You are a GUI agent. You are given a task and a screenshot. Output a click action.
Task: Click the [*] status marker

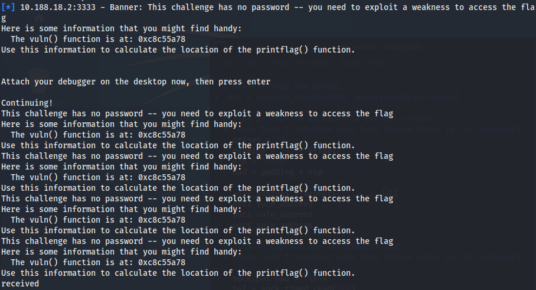9,7
